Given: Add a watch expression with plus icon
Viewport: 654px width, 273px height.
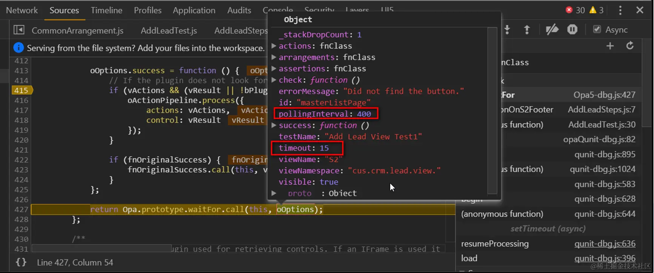Looking at the screenshot, I should pyautogui.click(x=610, y=46).
